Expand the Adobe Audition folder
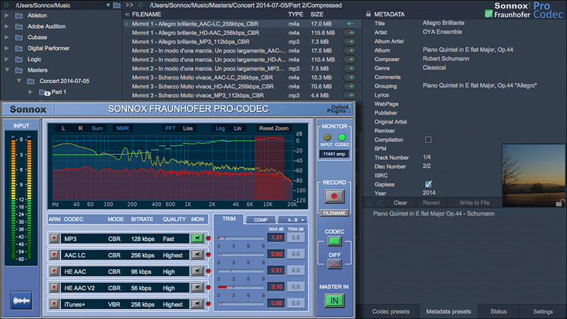567x319 pixels. (x=6, y=26)
